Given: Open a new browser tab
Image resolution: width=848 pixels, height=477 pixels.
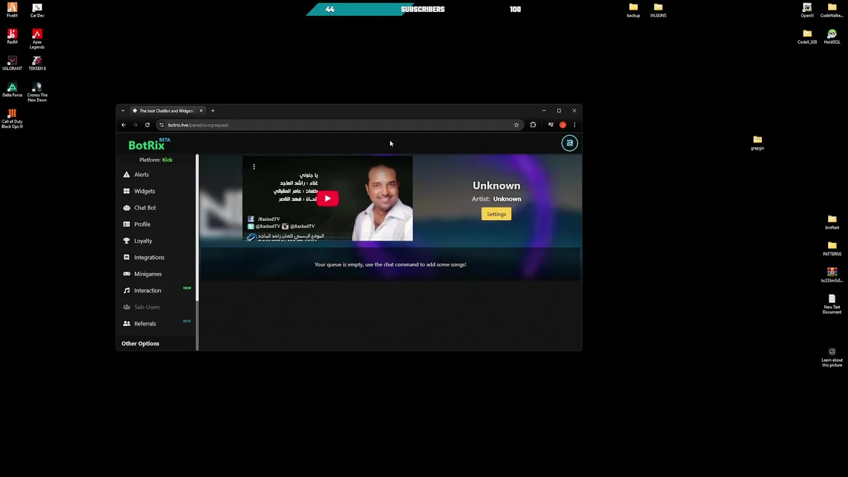Looking at the screenshot, I should coord(213,111).
